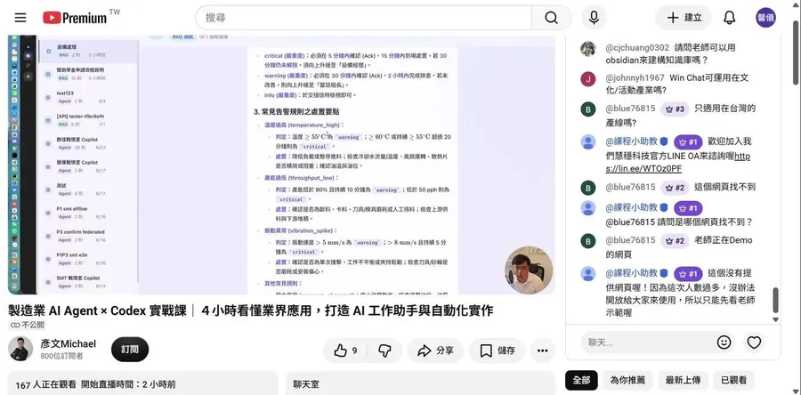This screenshot has width=801, height=395.
Task: Click the 不公開 unlisted badge
Action: point(28,325)
